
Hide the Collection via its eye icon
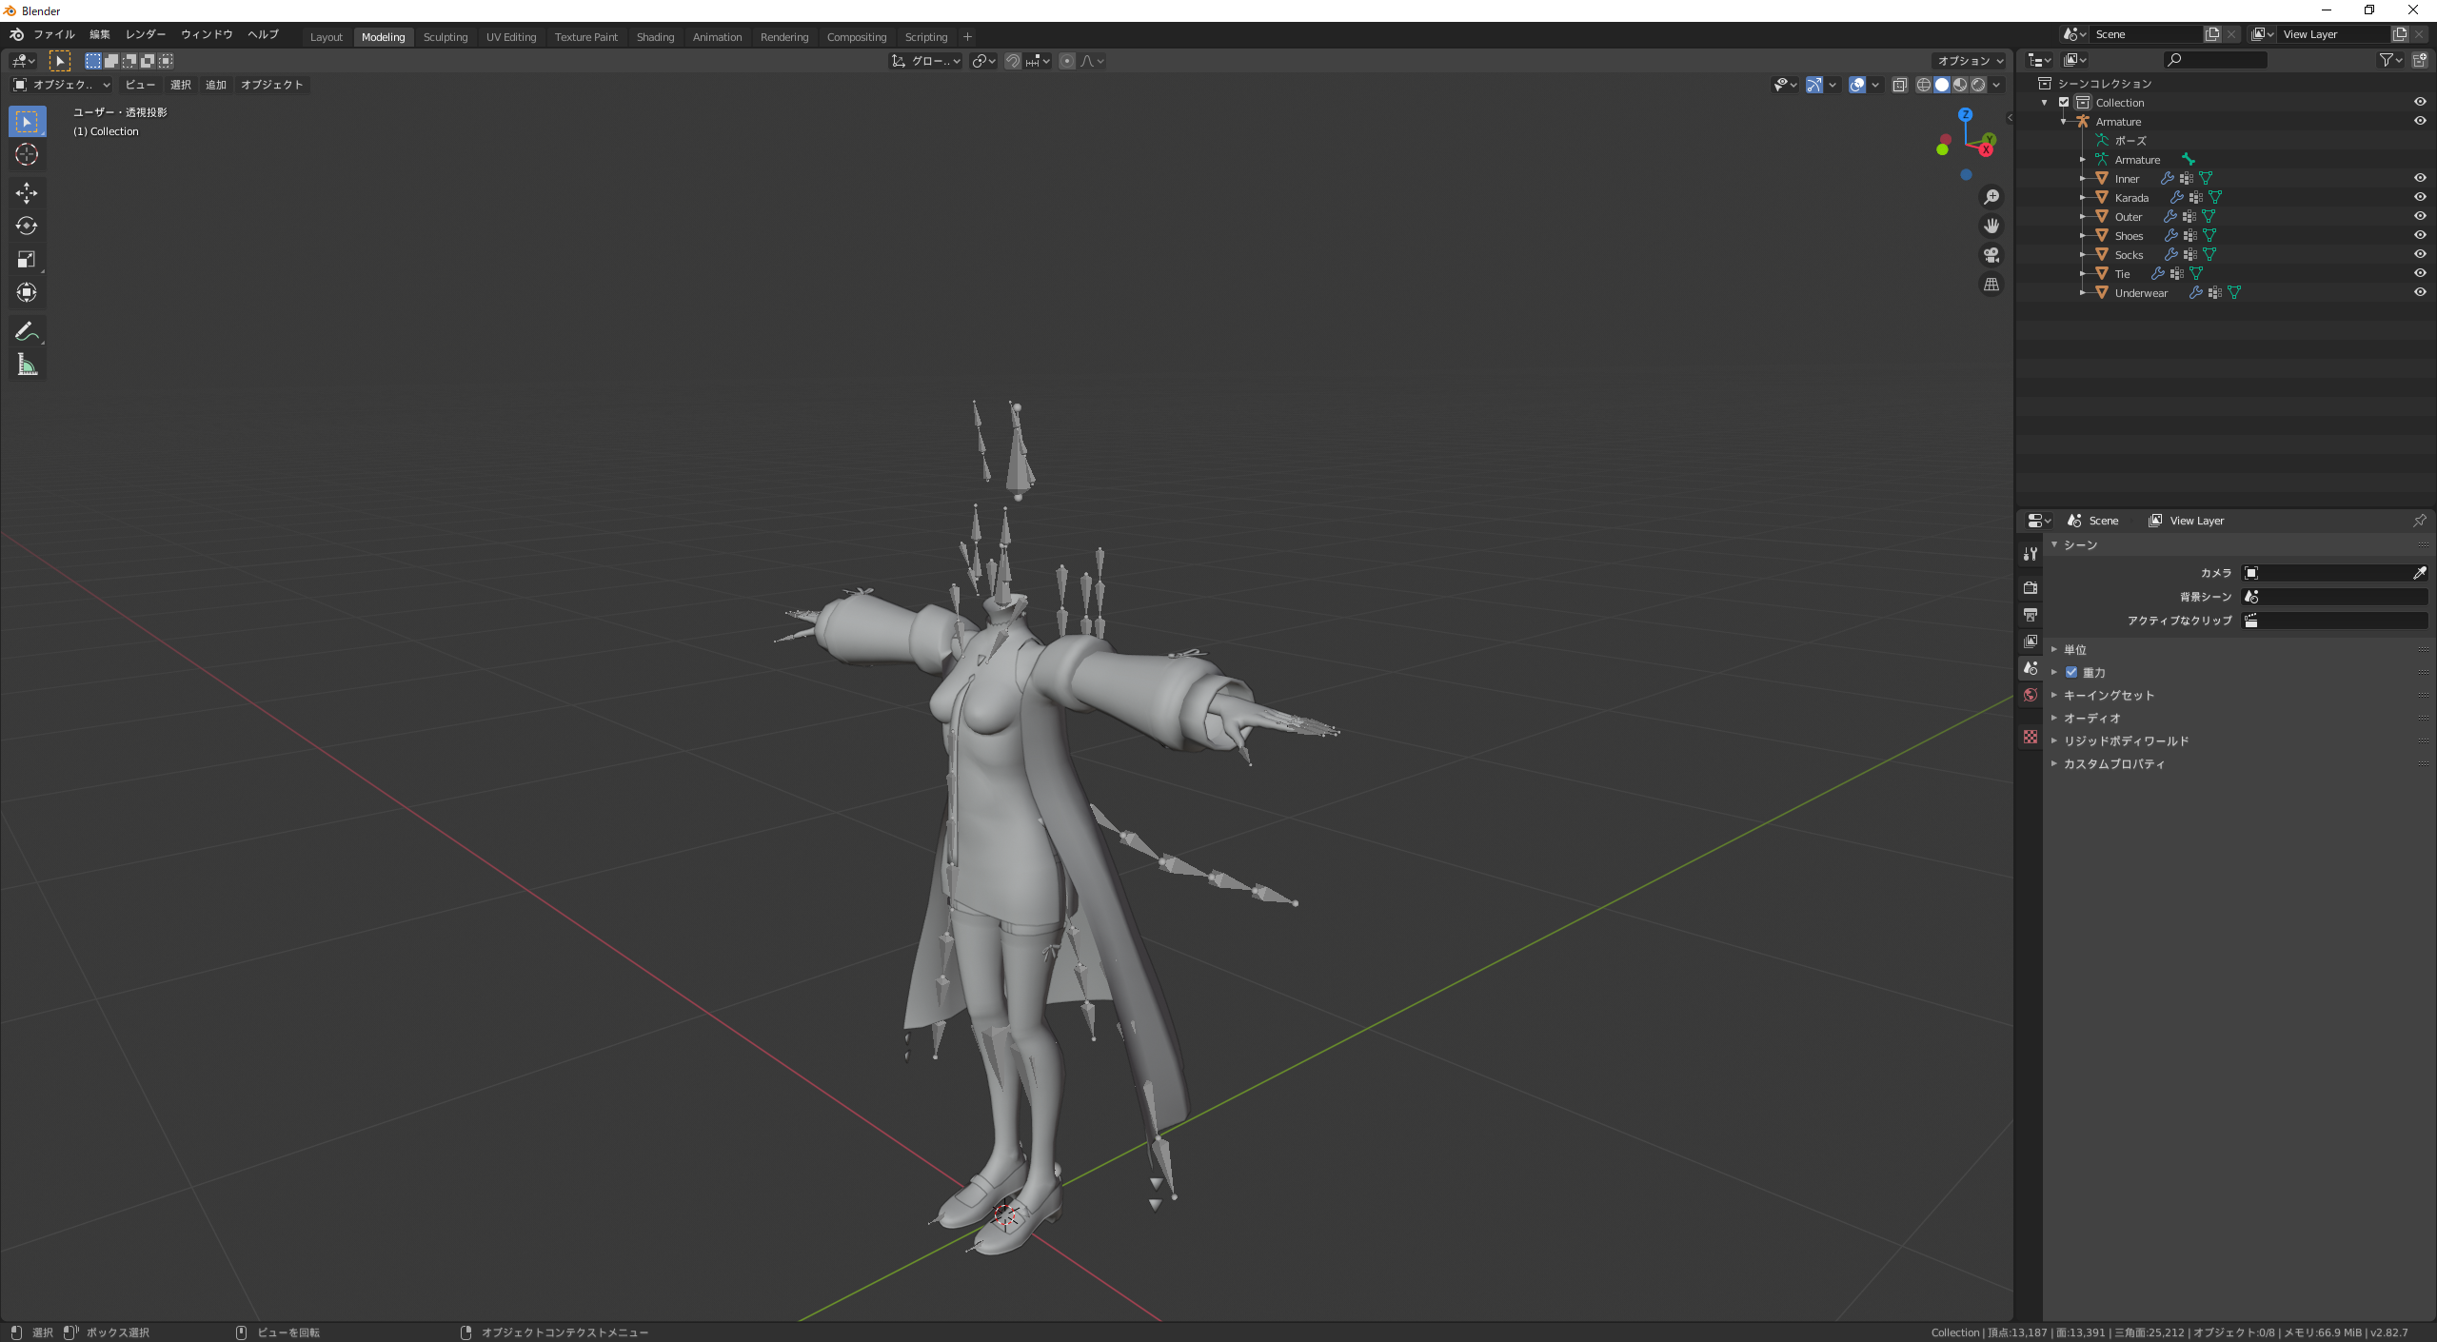point(2419,102)
